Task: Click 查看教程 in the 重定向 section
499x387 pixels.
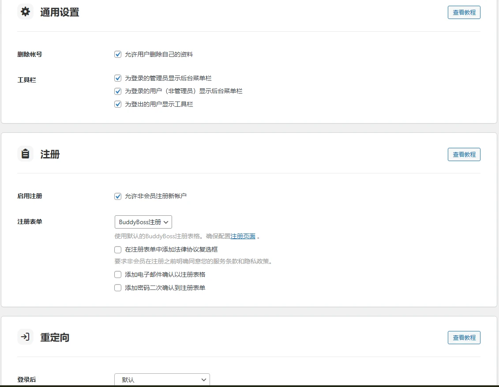Action: click(464, 337)
